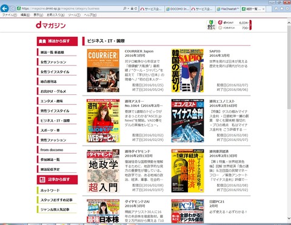Click the browser forward arrow button
The width and height of the screenshot is (291, 225).
(13, 8)
